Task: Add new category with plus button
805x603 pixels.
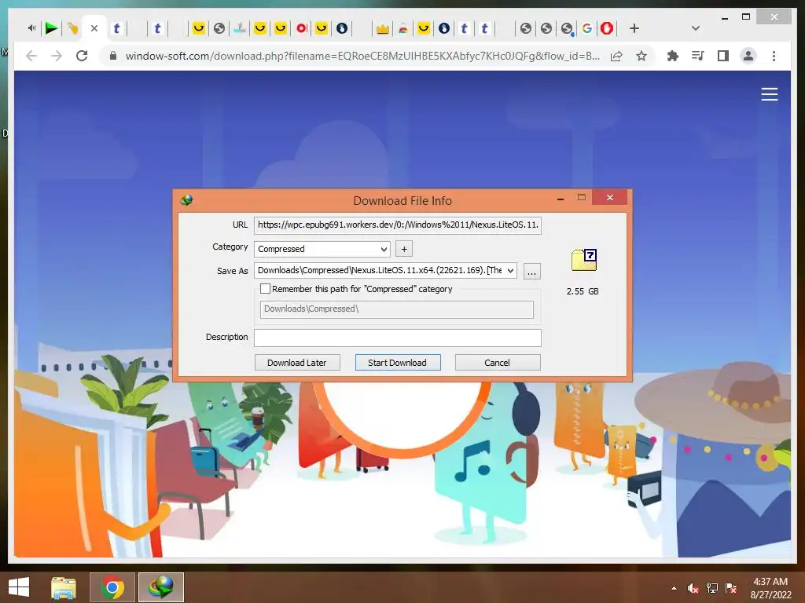Action: (x=404, y=249)
